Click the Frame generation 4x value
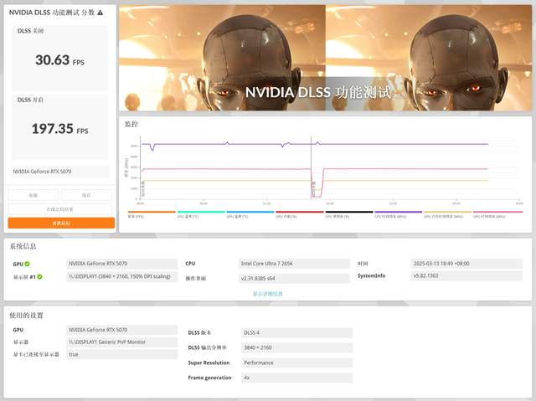 [x=296, y=378]
